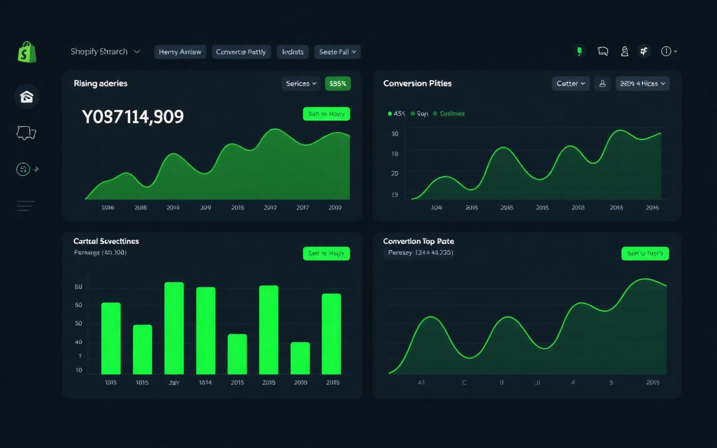Click the July axis label under bar chart
The height and width of the screenshot is (448, 717).
click(x=174, y=383)
